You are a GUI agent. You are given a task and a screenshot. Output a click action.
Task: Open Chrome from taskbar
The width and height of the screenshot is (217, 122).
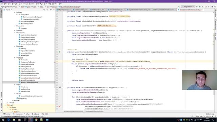36,120
